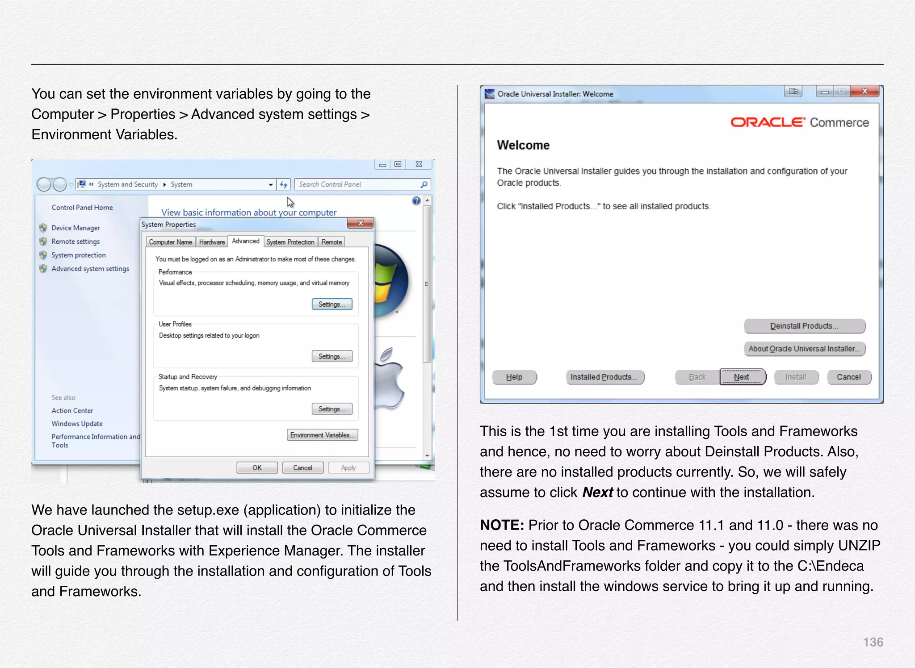Click the Control Panel vertical scrollbar thumb
915x668 pixels.
tap(428, 284)
